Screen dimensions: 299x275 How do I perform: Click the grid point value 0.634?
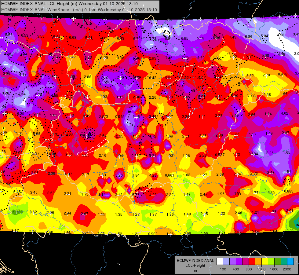(x=253, y=154)
